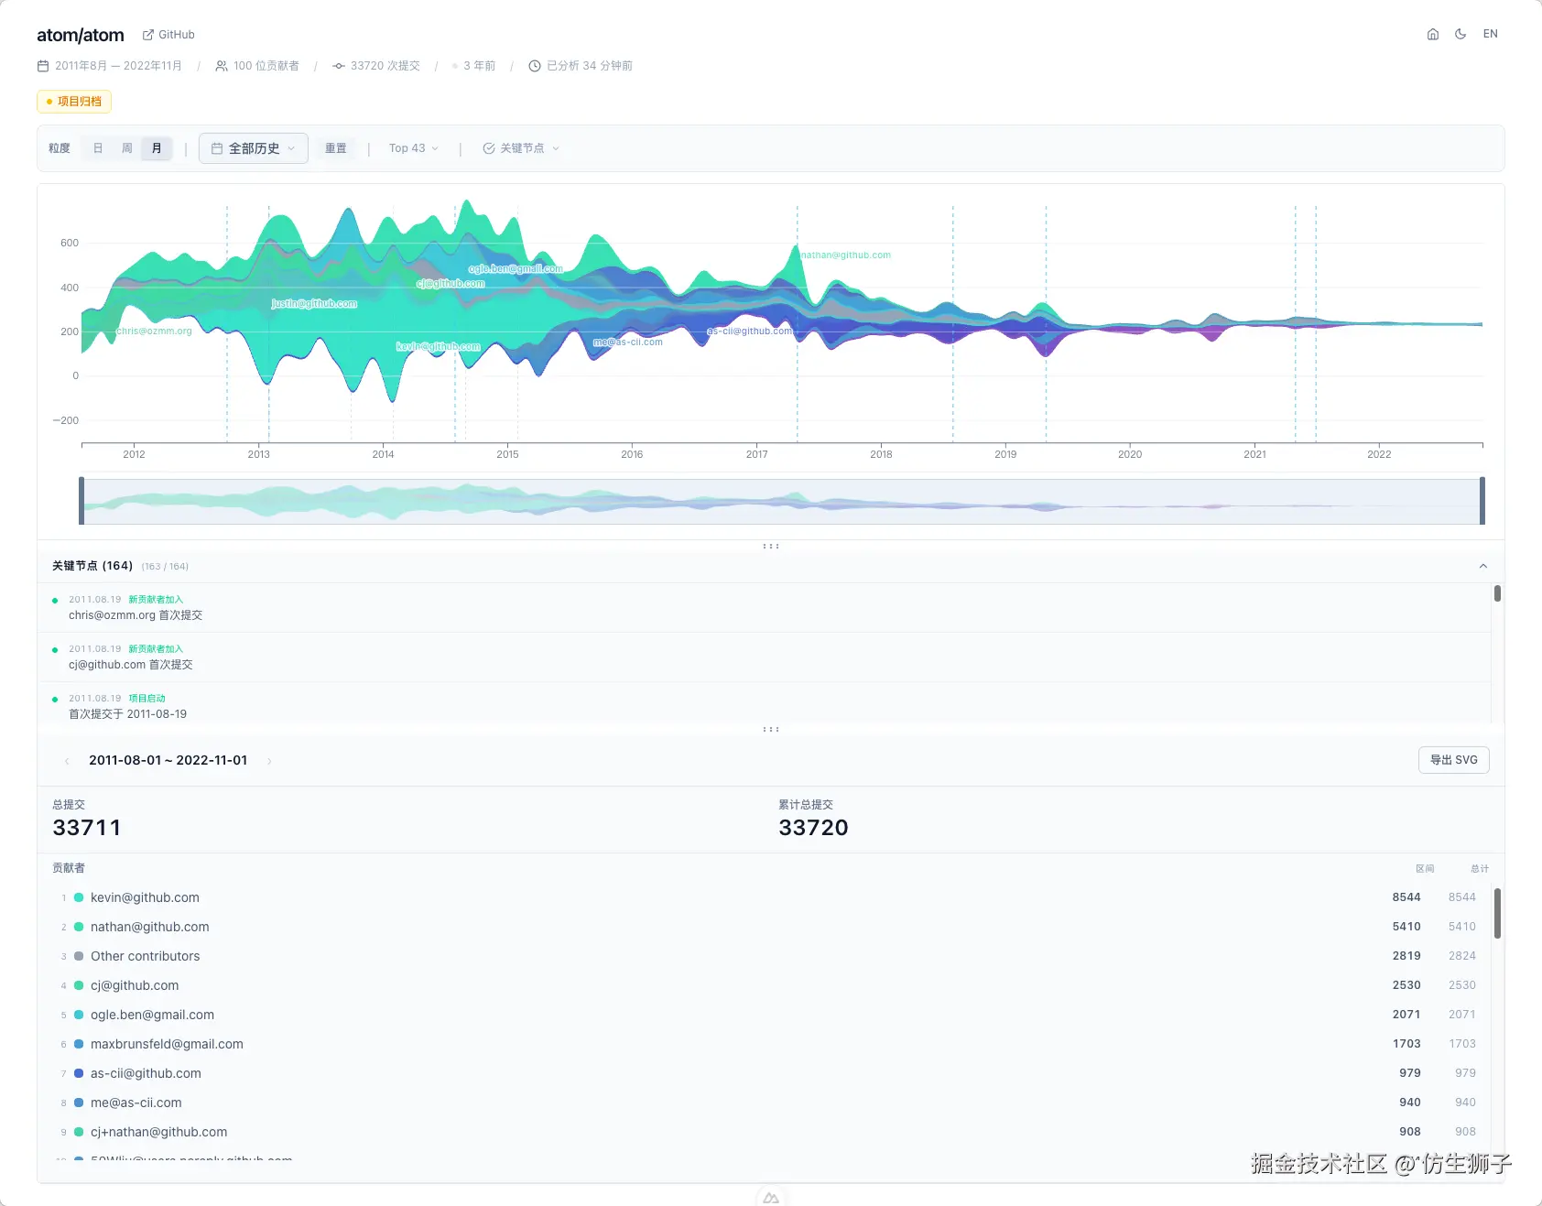The height and width of the screenshot is (1206, 1542).
Task: Click the left handle of the timeline brush
Action: coord(81,501)
